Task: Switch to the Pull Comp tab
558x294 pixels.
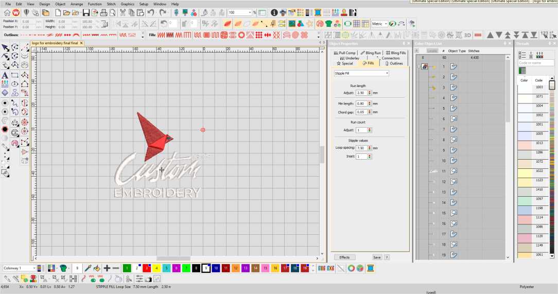Action: click(344, 53)
